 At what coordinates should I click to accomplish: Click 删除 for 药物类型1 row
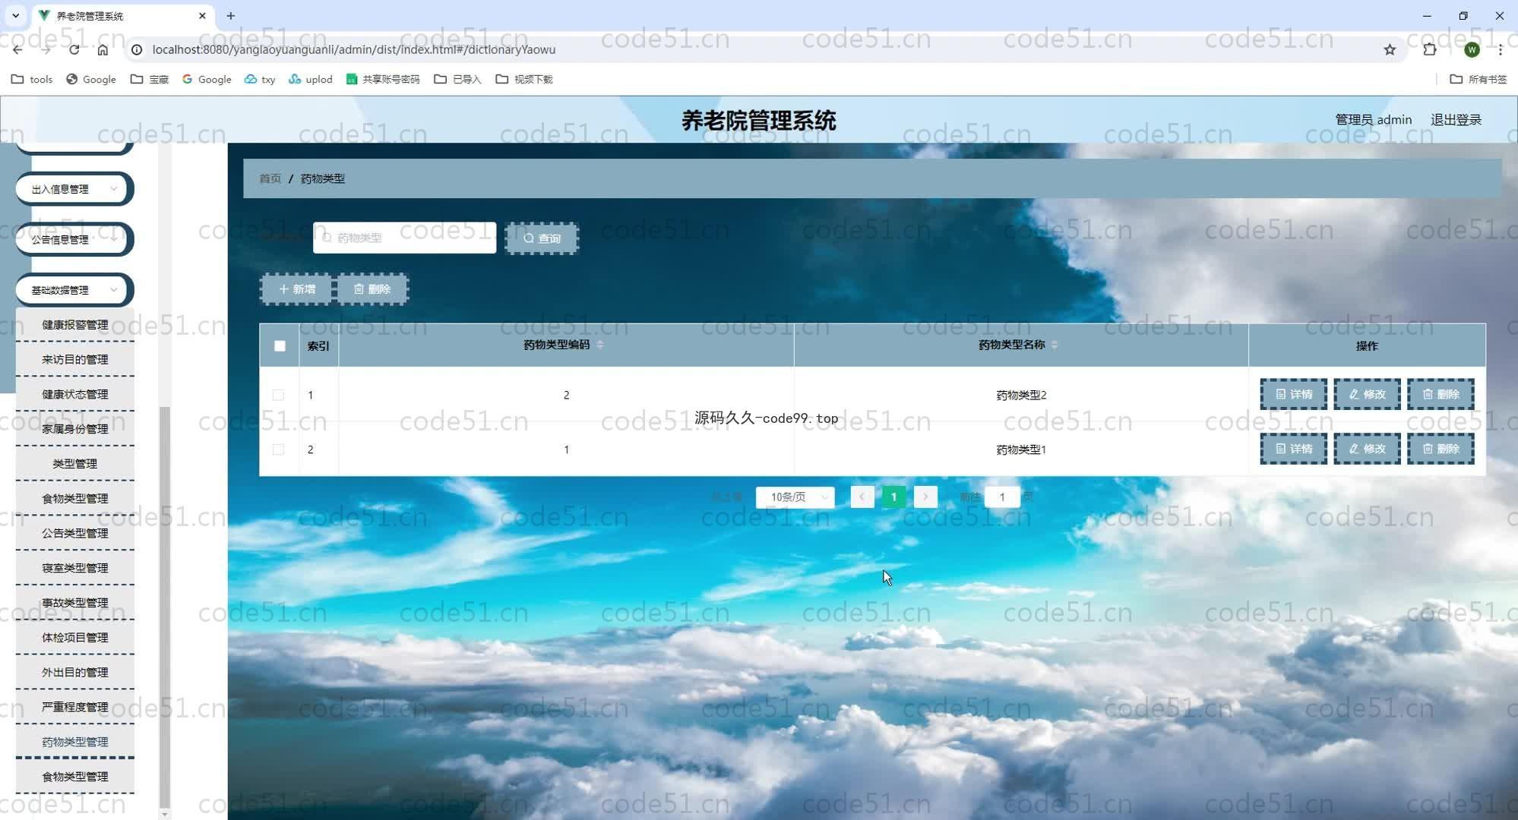[1441, 449]
